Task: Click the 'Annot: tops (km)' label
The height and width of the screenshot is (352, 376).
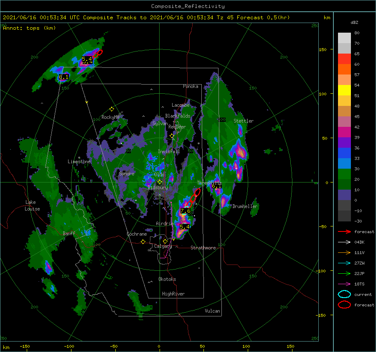Action: [x=29, y=28]
